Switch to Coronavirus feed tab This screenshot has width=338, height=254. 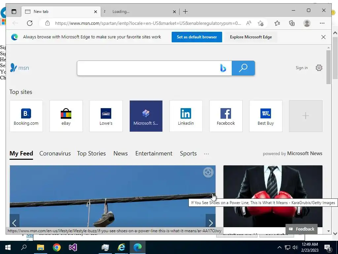pos(55,153)
